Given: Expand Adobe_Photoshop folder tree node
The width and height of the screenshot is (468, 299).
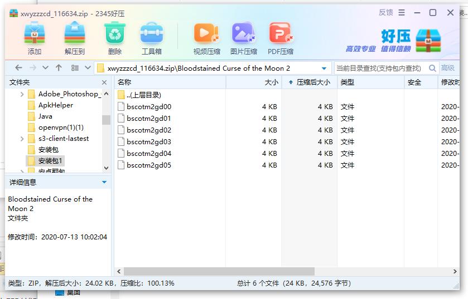Looking at the screenshot, I should 22,94.
